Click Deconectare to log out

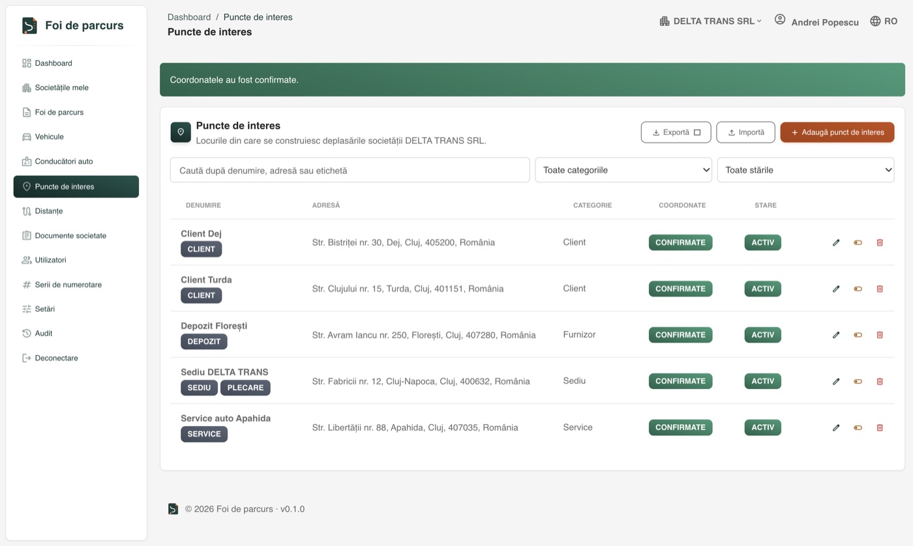click(x=76, y=358)
